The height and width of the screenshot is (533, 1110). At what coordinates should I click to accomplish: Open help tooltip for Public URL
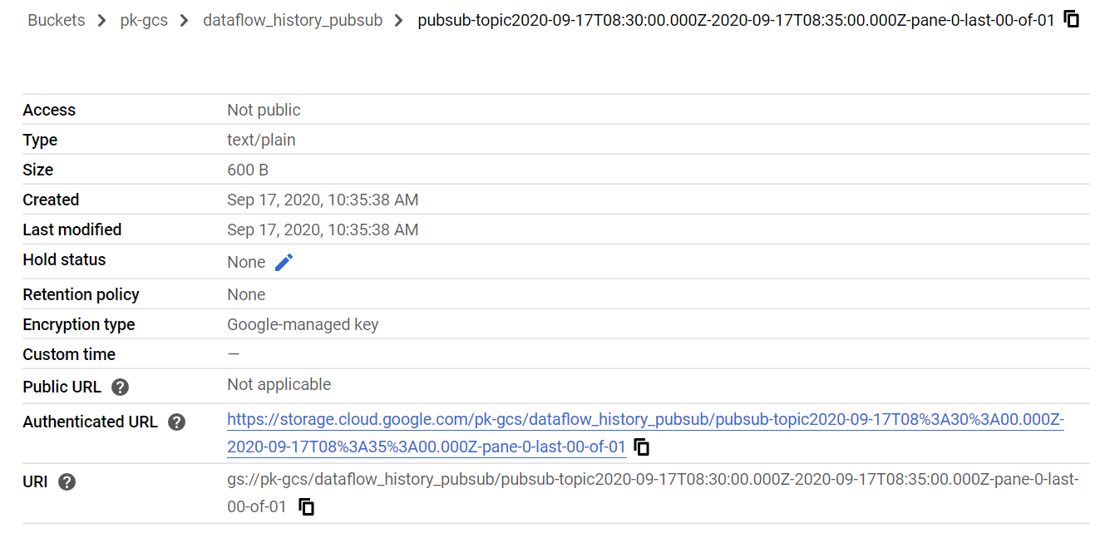121,387
